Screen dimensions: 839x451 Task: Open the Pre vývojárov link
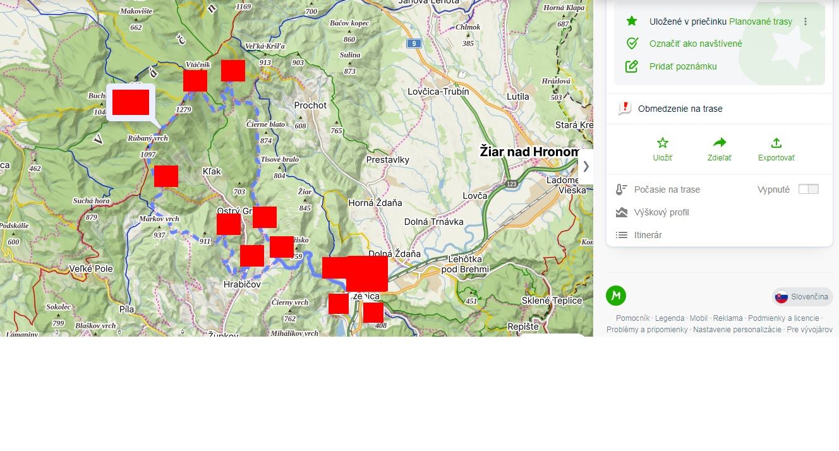[x=809, y=330]
